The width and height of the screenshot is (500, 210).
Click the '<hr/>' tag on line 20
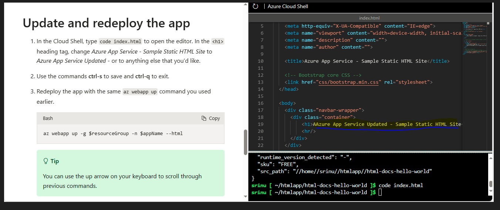coord(309,131)
